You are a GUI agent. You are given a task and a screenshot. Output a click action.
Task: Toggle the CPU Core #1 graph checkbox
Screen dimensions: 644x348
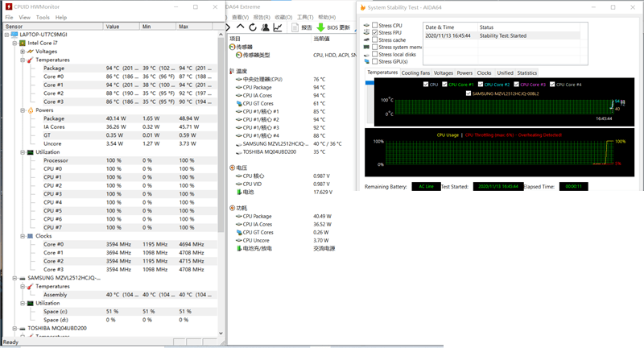(x=444, y=85)
